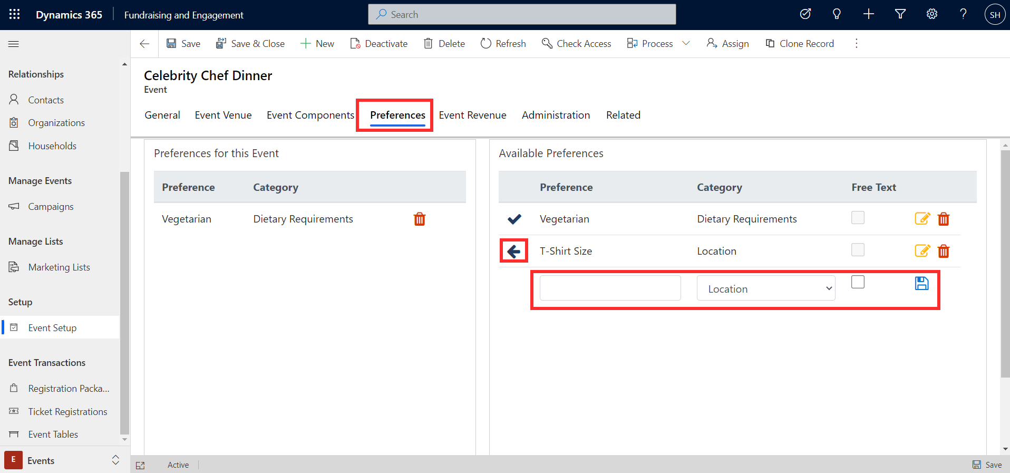Screen dimensions: 1010x473
Task: Click the Fundraising and Engagement app name
Action: tap(183, 15)
